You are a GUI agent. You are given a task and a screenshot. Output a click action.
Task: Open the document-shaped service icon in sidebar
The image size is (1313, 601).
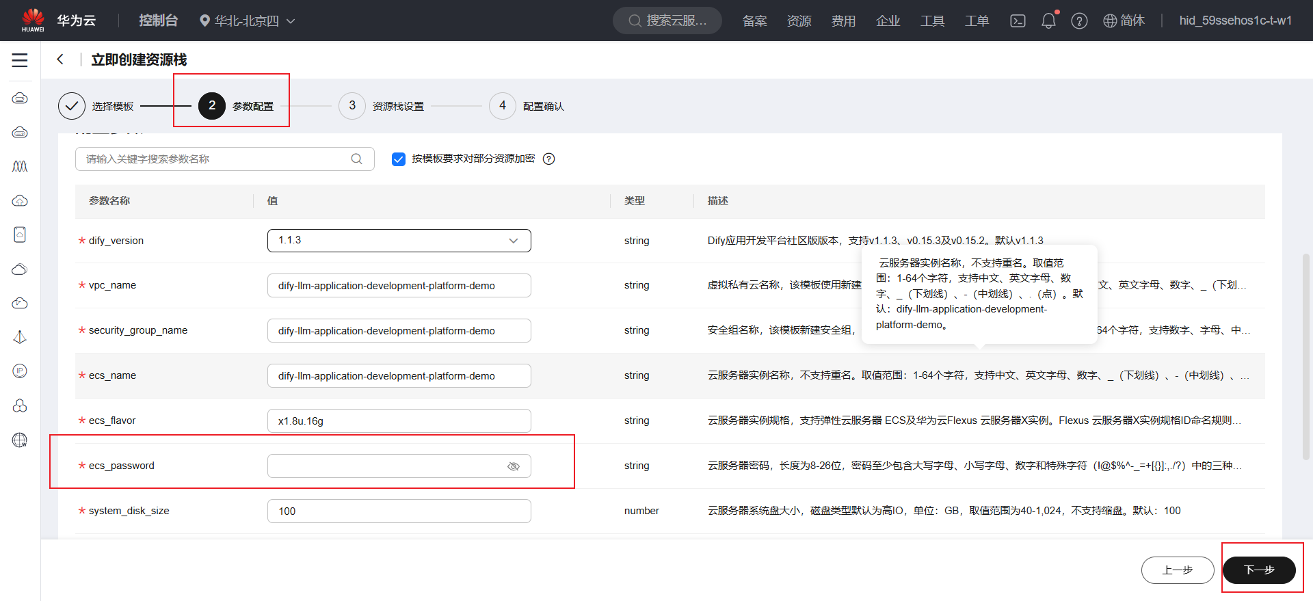pos(20,235)
